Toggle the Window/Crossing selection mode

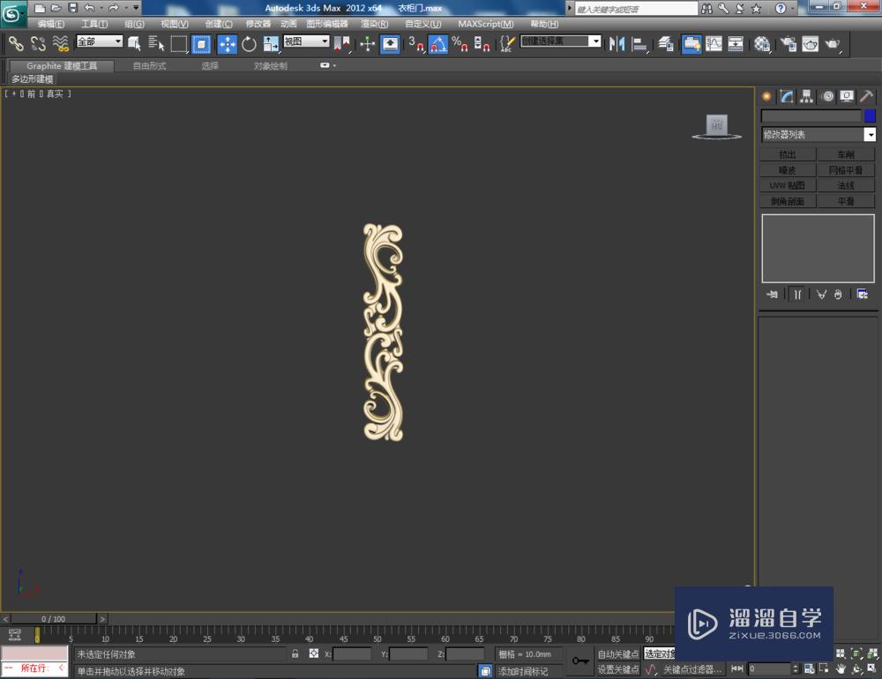(201, 44)
